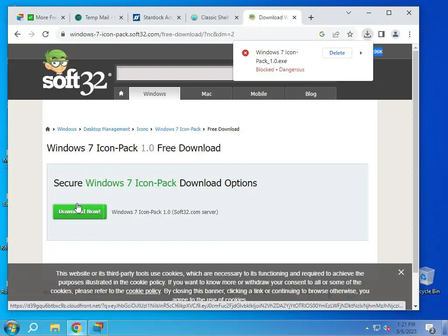
Task: Click the green Download Now! button
Action: click(x=80, y=212)
